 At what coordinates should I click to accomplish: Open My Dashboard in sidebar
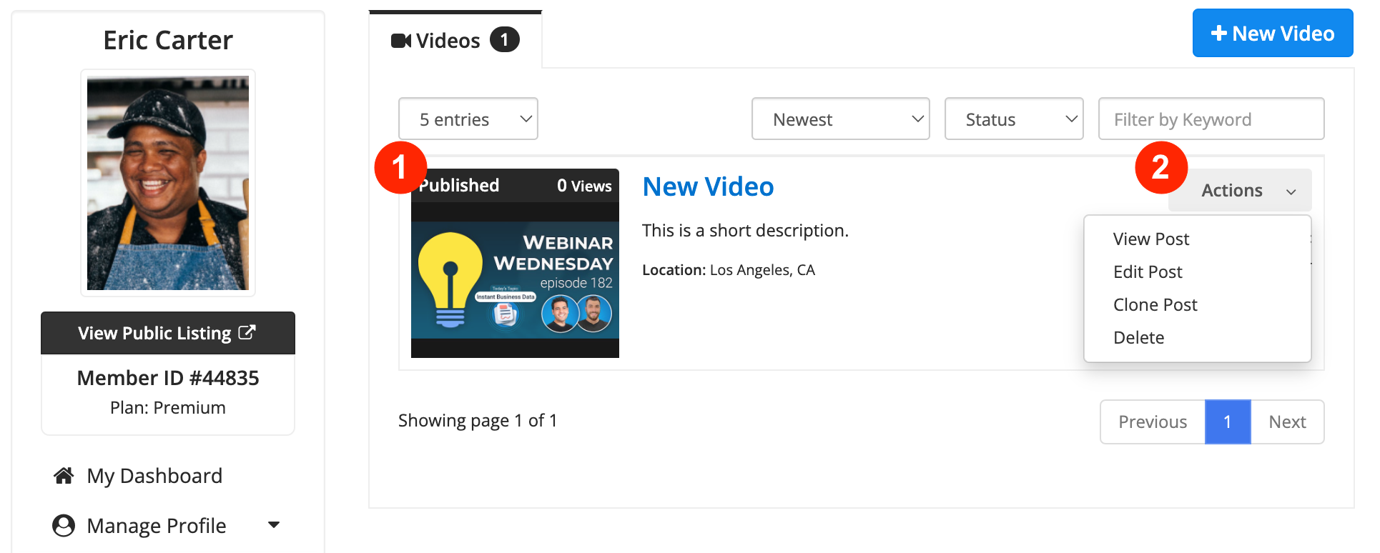coord(154,476)
